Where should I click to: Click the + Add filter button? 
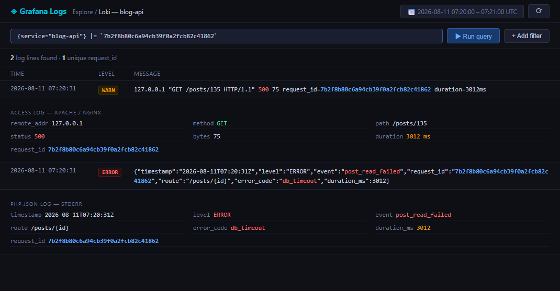click(x=527, y=36)
